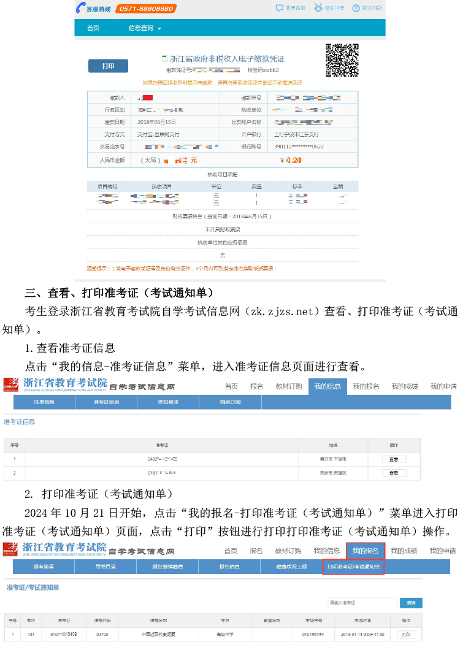Click the 准考证/考试通知单 section heading
The width and height of the screenshot is (460, 650).
pos(33,587)
